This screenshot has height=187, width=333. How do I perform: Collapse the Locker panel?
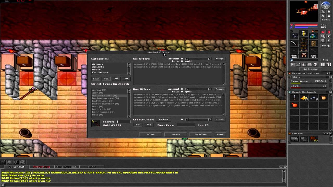point(328,133)
